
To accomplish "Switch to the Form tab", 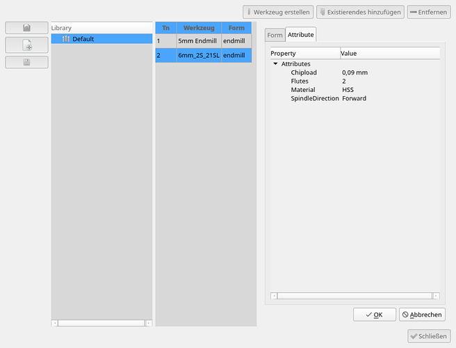I will coord(275,35).
